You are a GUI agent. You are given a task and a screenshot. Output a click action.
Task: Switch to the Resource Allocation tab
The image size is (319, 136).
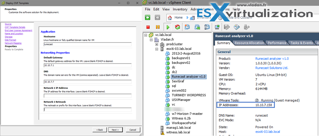click(249, 43)
